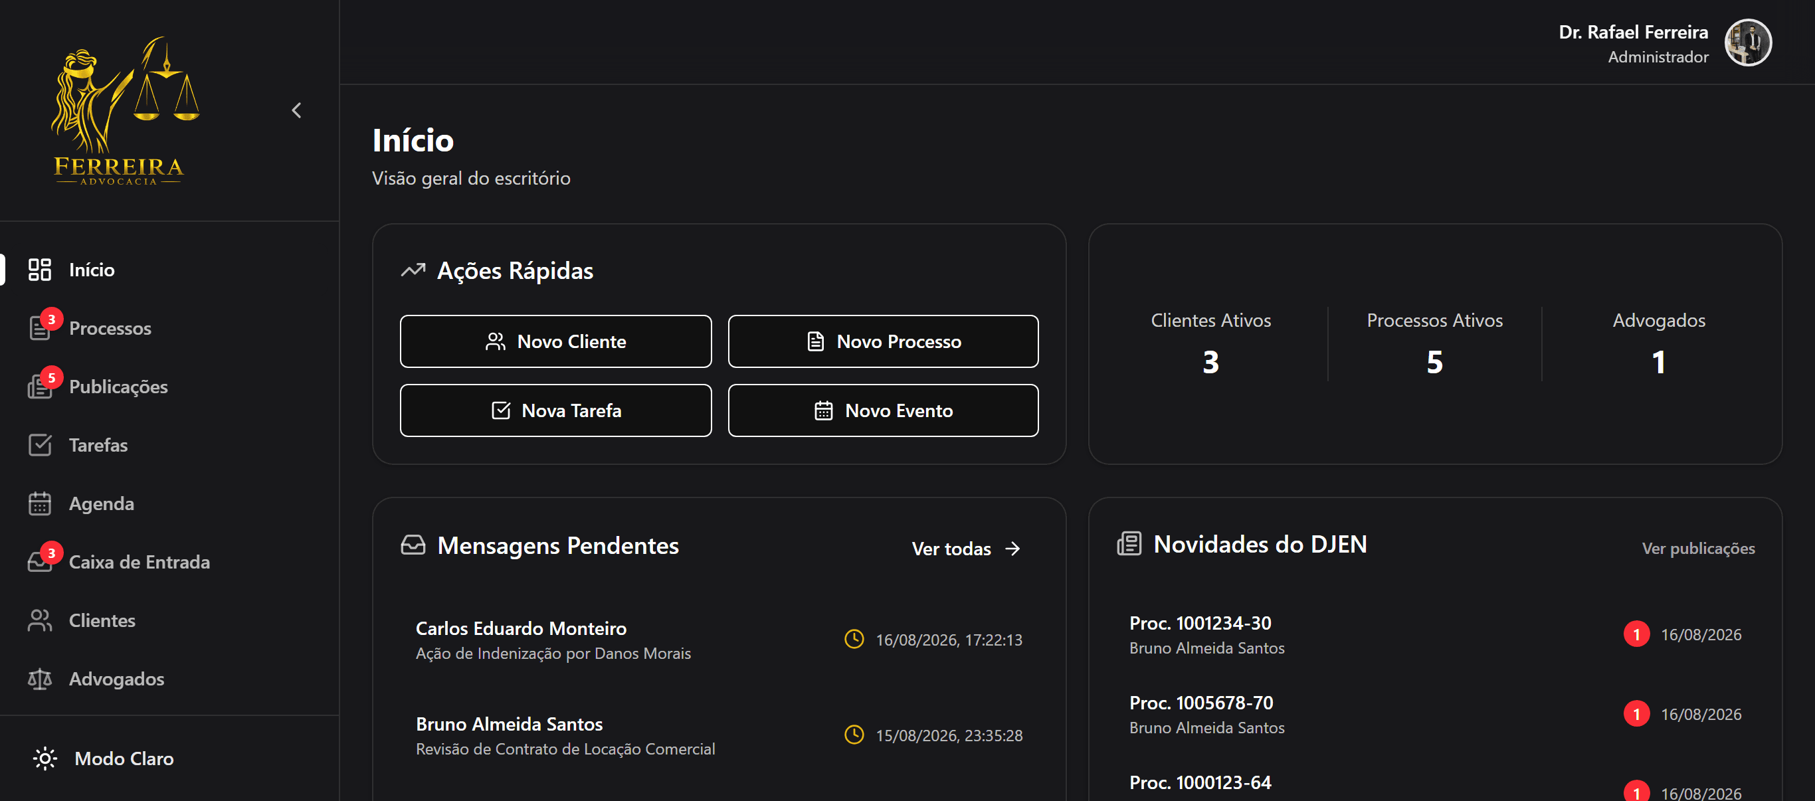Viewport: 1815px width, 801px height.
Task: Open Ver todas pending messages link
Action: pyautogui.click(x=966, y=549)
